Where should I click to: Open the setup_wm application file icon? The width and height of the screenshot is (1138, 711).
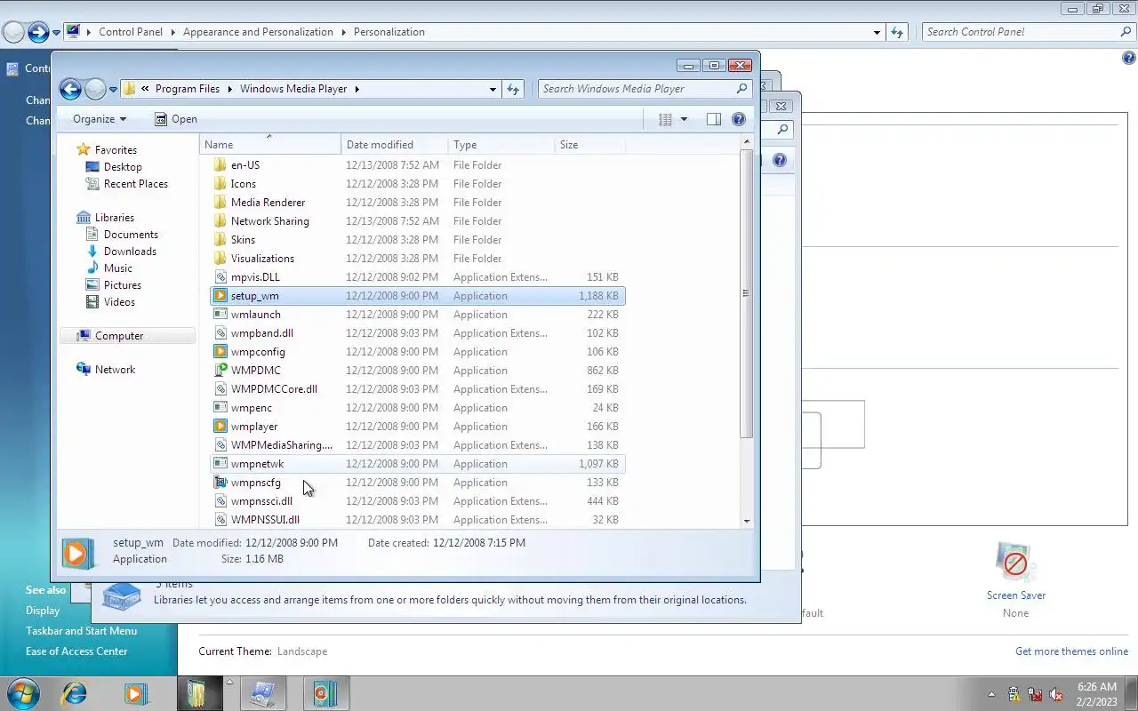(220, 296)
